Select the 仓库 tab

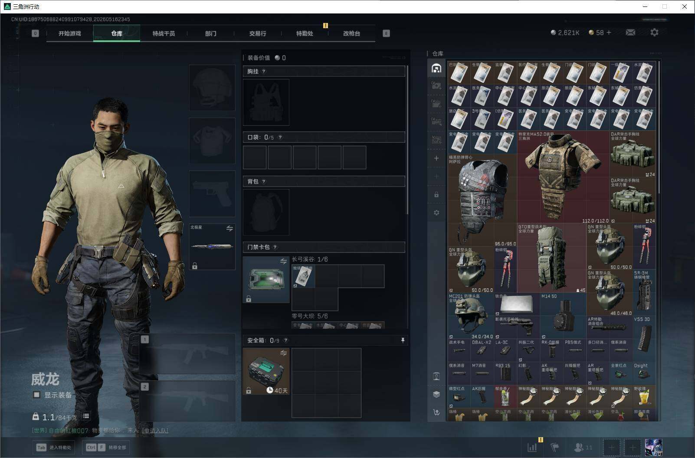pyautogui.click(x=117, y=33)
